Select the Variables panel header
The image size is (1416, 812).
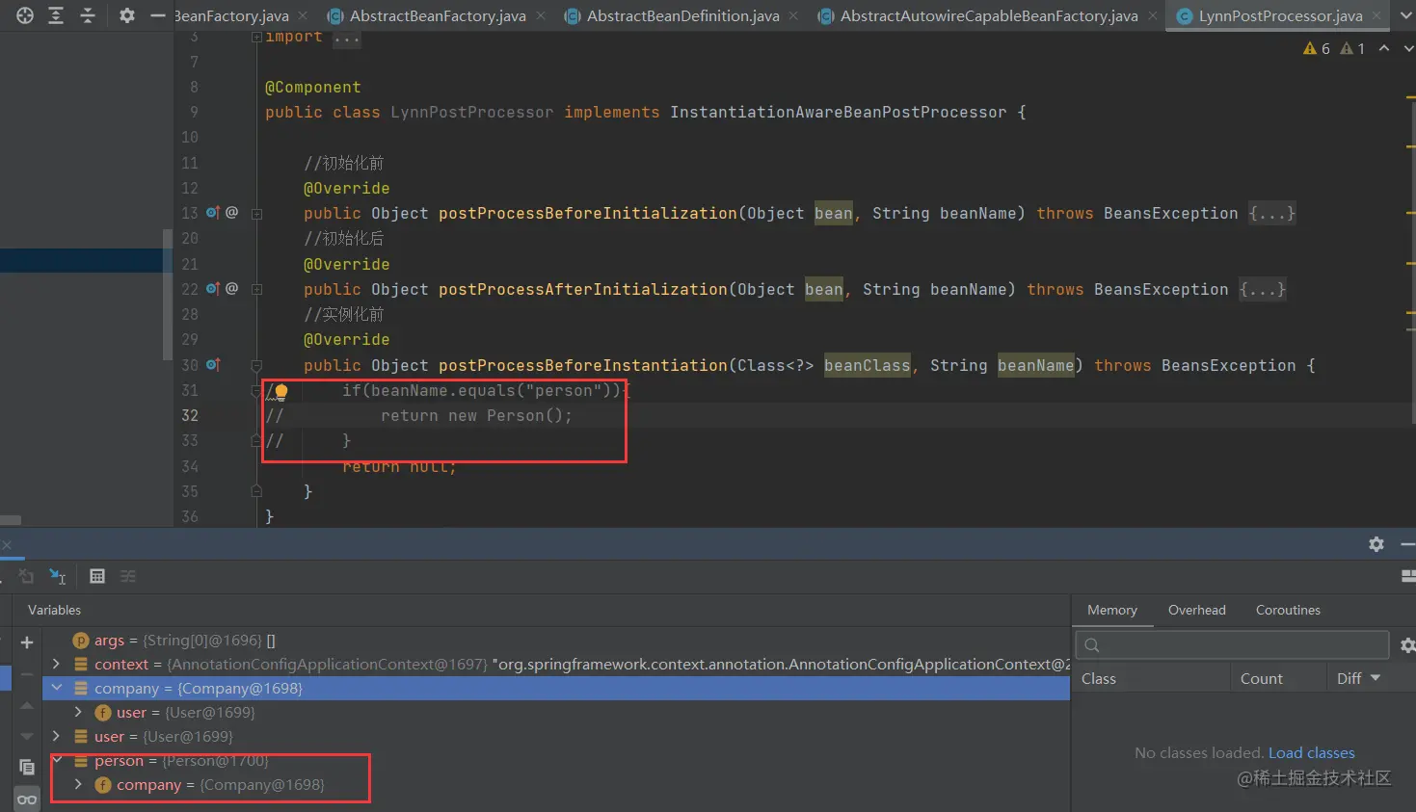pos(54,610)
